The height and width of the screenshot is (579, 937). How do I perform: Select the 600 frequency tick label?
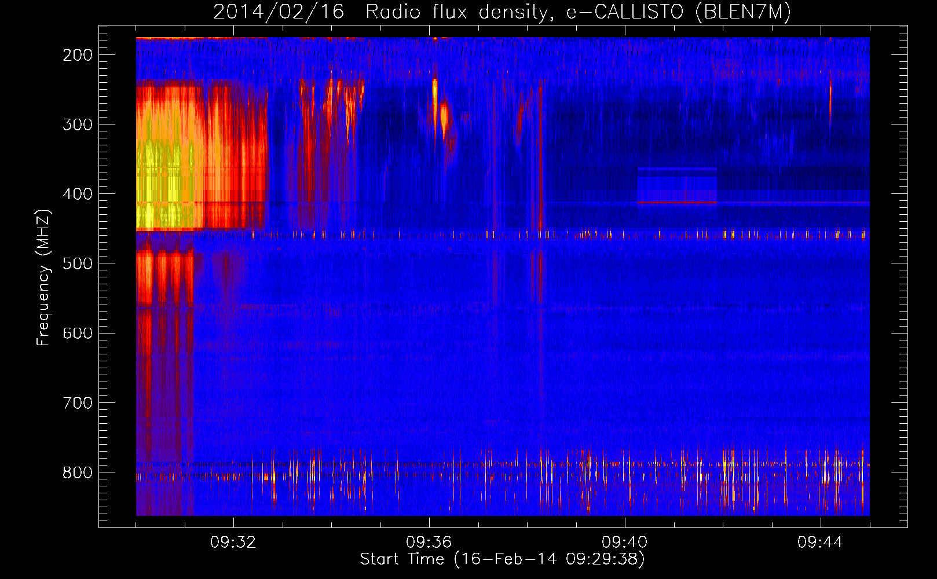[x=78, y=333]
